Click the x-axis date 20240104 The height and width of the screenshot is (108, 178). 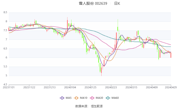pos(70,87)
